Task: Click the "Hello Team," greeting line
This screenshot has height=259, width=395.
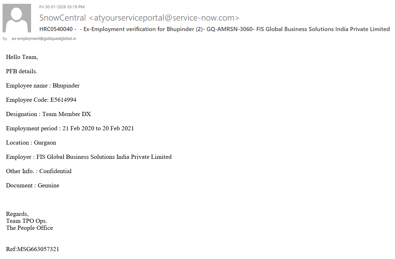Action: pyautogui.click(x=22, y=57)
